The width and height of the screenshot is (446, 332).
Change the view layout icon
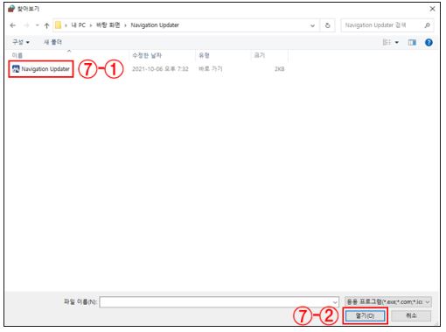[x=387, y=42]
